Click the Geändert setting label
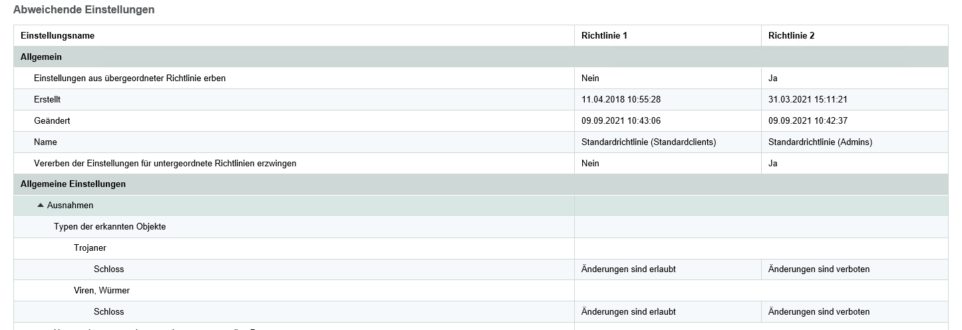The width and height of the screenshot is (962, 330). pyautogui.click(x=52, y=121)
